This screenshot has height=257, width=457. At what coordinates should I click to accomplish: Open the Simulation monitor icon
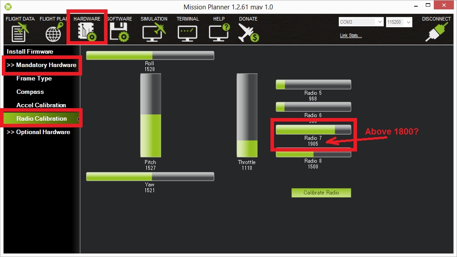154,32
